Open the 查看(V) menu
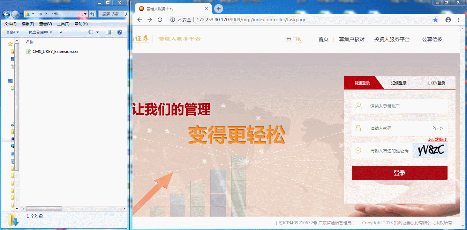467x230 pixels. (x=46, y=24)
